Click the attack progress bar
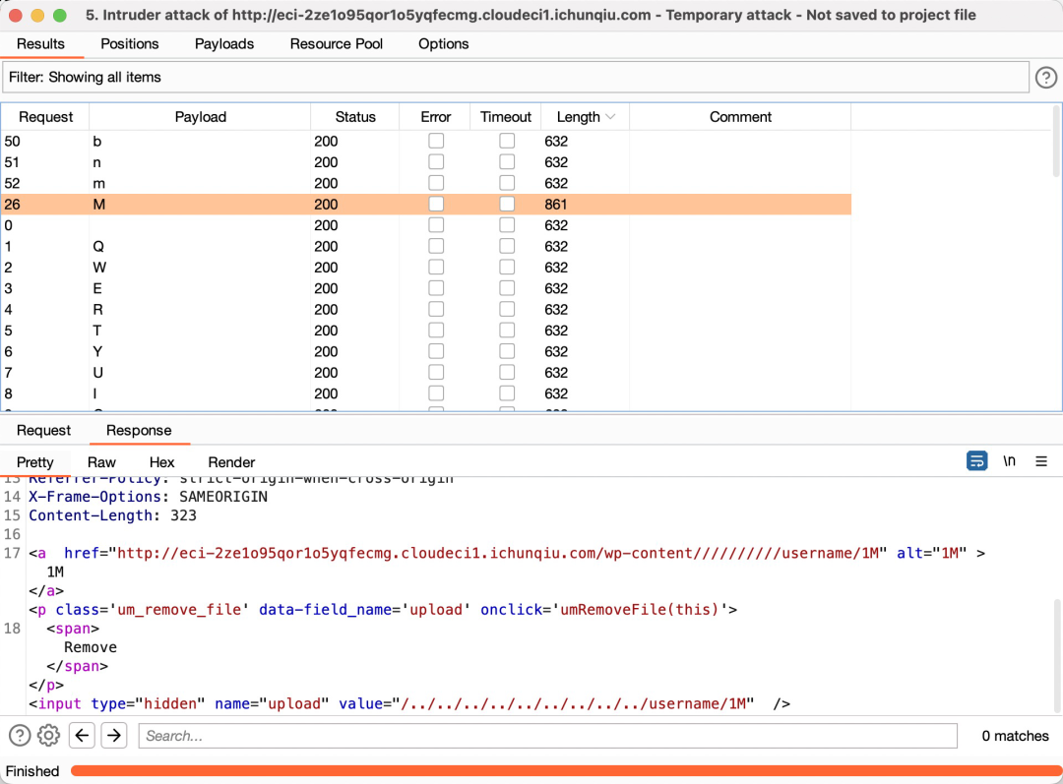This screenshot has height=784, width=1063. click(x=566, y=770)
